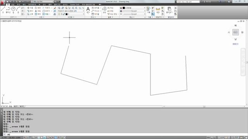Click the Move tool in Modify panel

(30, 8)
